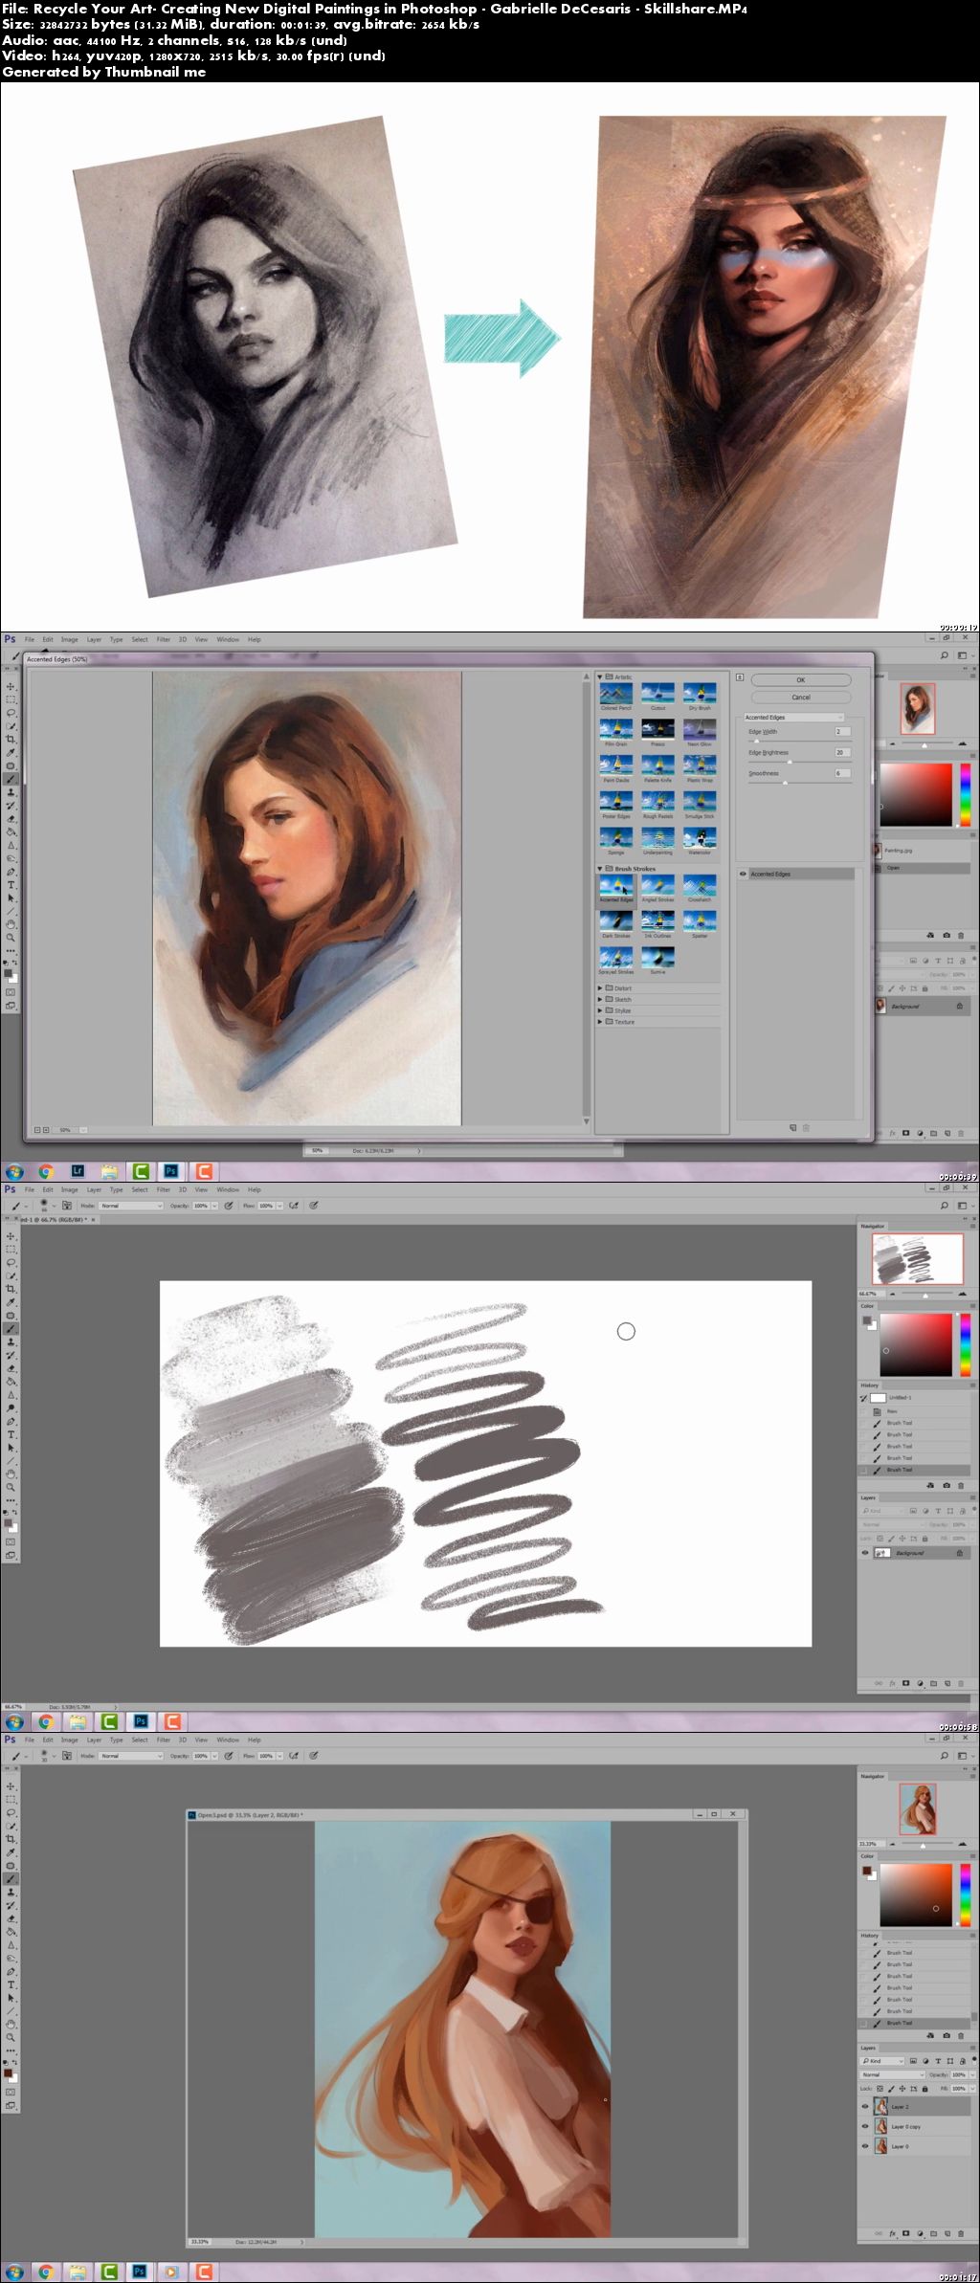Toggle the eye icon of Layer 0
This screenshot has width=980, height=2283.
click(865, 2146)
